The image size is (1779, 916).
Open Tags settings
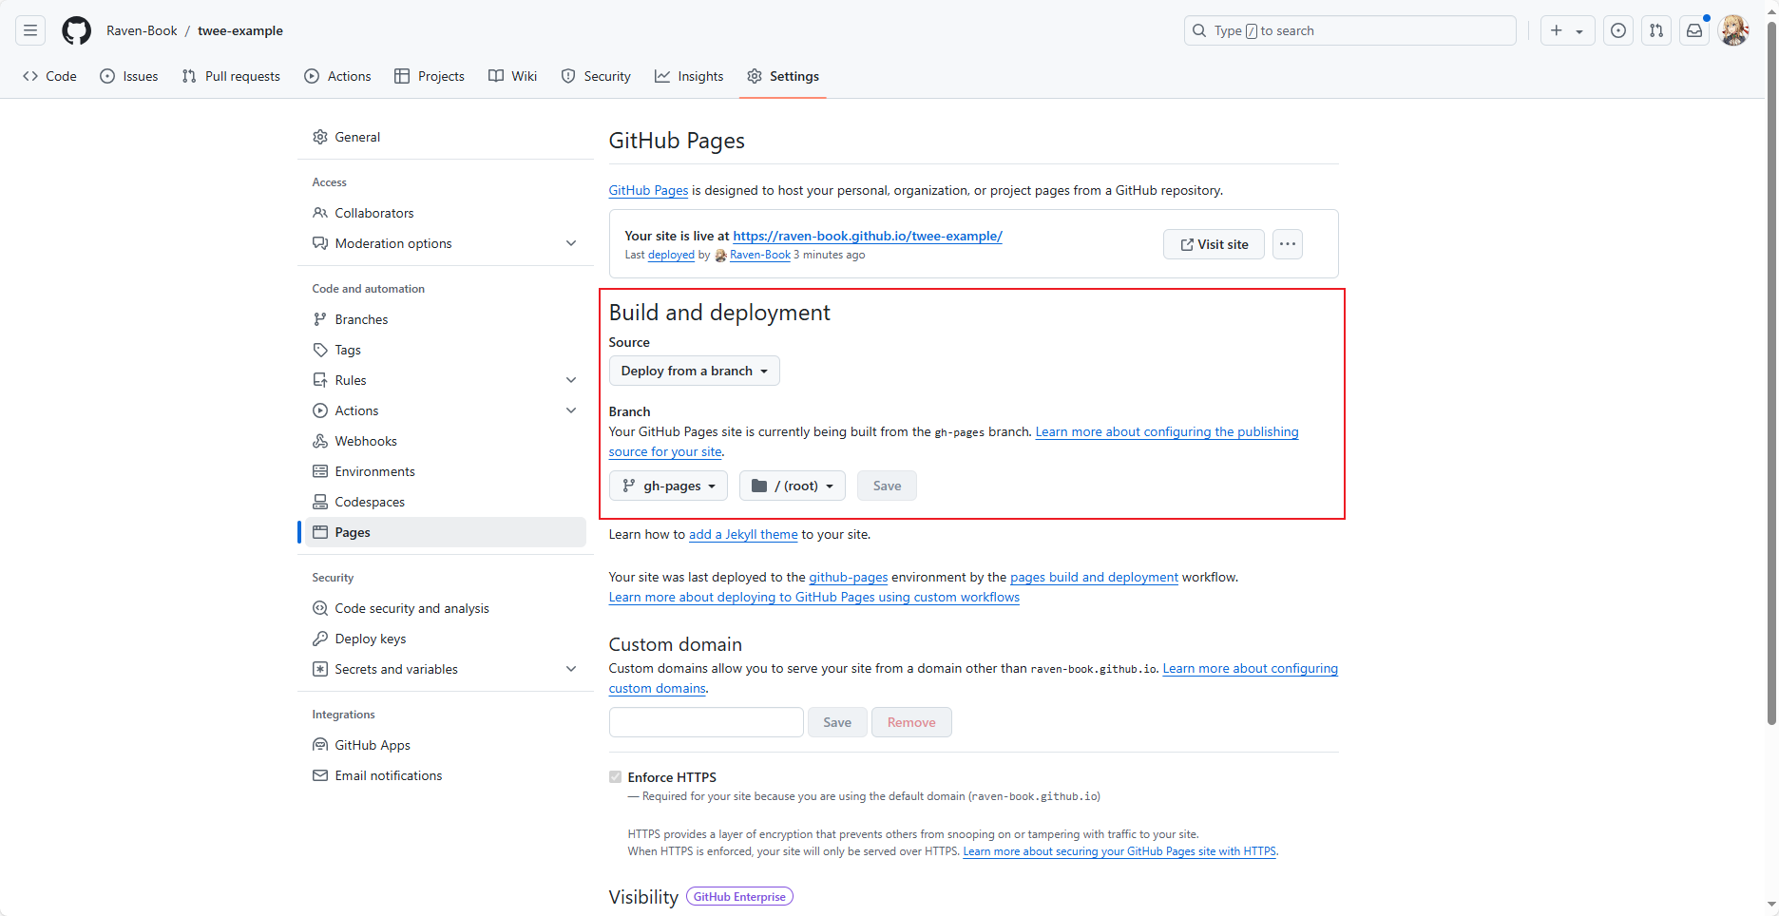[x=445, y=350]
